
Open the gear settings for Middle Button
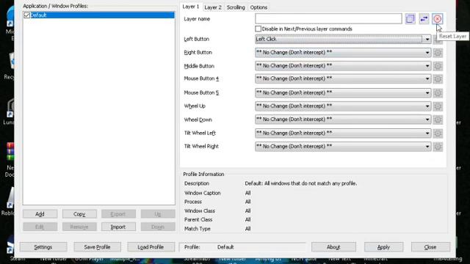[438, 66]
